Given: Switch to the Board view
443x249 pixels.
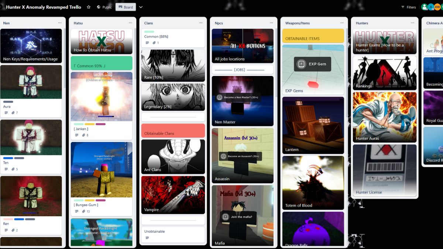Looking at the screenshot, I should tap(126, 7).
